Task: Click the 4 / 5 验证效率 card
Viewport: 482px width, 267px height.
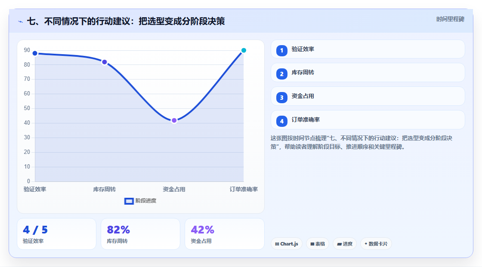Action: tap(56, 234)
